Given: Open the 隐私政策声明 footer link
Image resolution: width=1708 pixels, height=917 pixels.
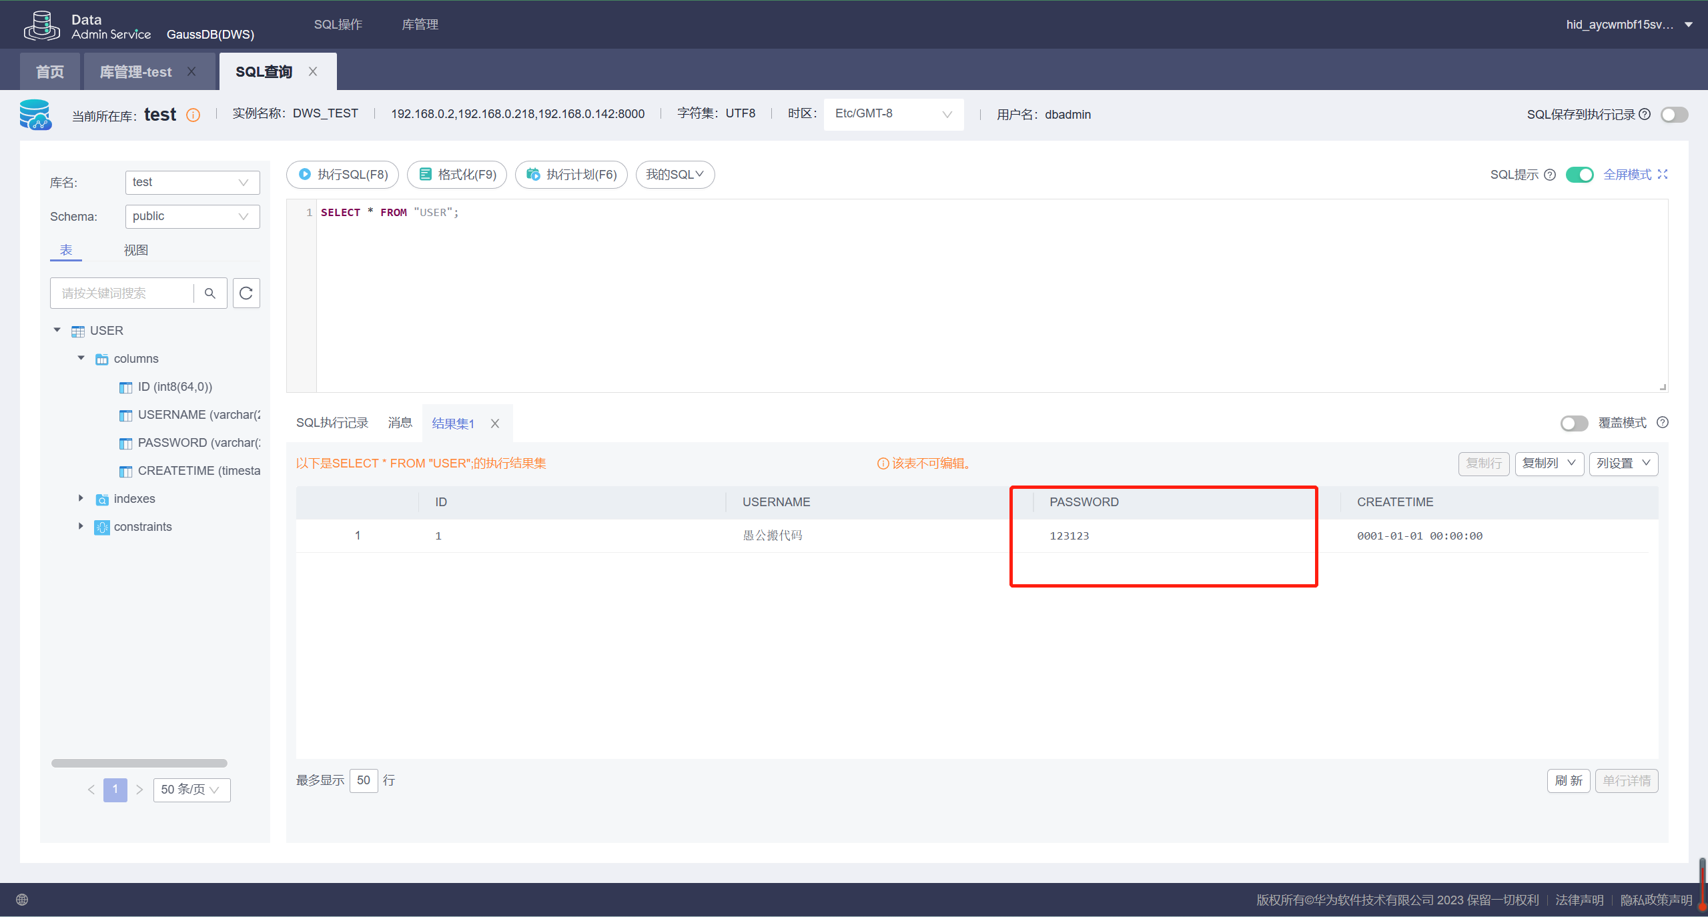Looking at the screenshot, I should point(1656,900).
